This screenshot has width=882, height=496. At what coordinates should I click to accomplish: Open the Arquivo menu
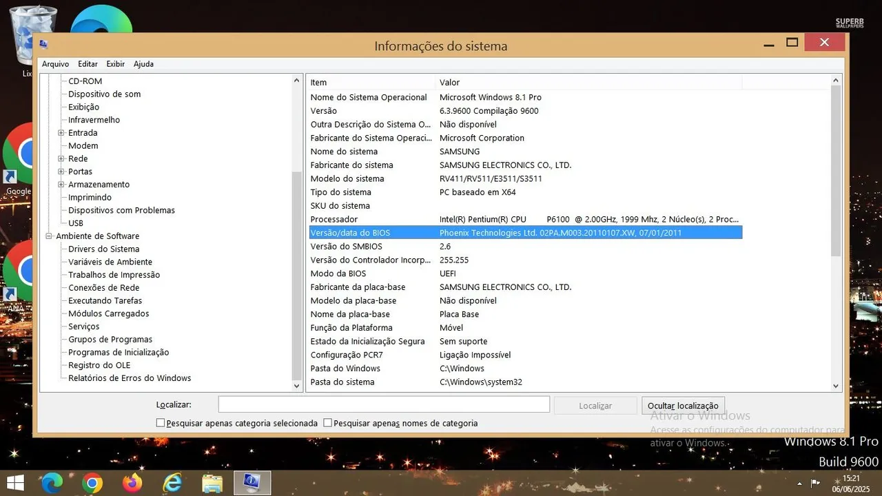(55, 64)
